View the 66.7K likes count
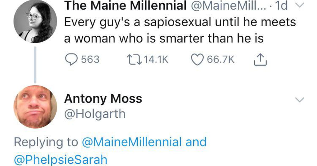The height and width of the screenshot is (166, 317). (x=221, y=60)
